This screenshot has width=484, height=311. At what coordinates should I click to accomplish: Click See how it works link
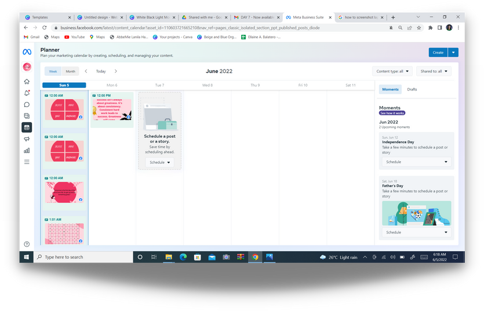(392, 114)
